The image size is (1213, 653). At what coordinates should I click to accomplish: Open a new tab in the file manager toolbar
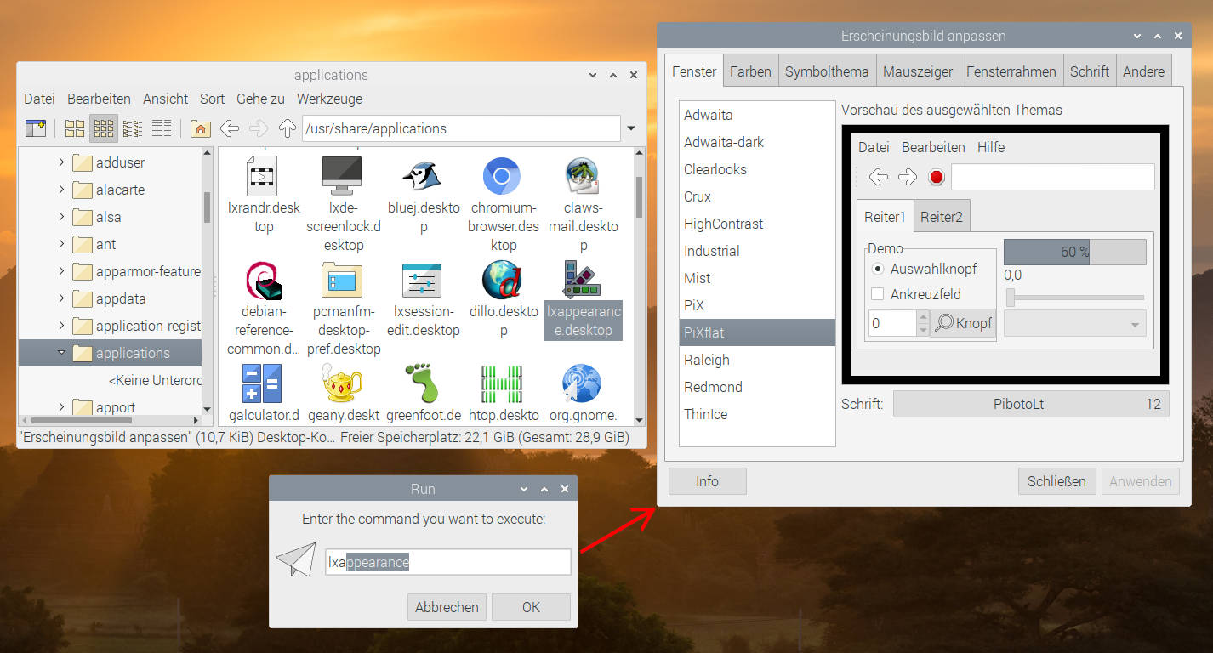coord(36,128)
